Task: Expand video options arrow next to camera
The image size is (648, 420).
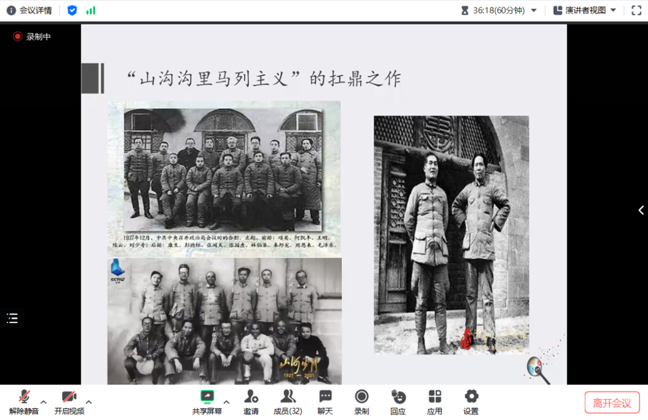Action: (89, 402)
